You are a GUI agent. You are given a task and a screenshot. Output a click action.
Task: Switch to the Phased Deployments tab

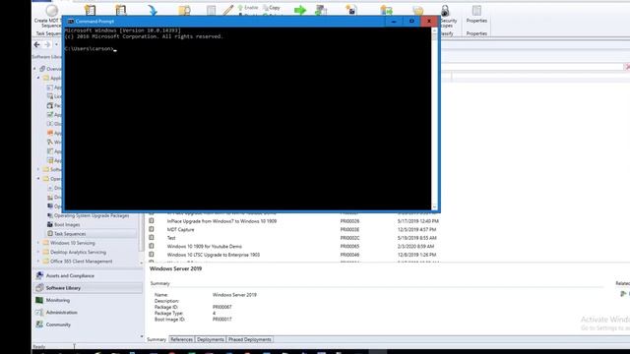click(249, 339)
